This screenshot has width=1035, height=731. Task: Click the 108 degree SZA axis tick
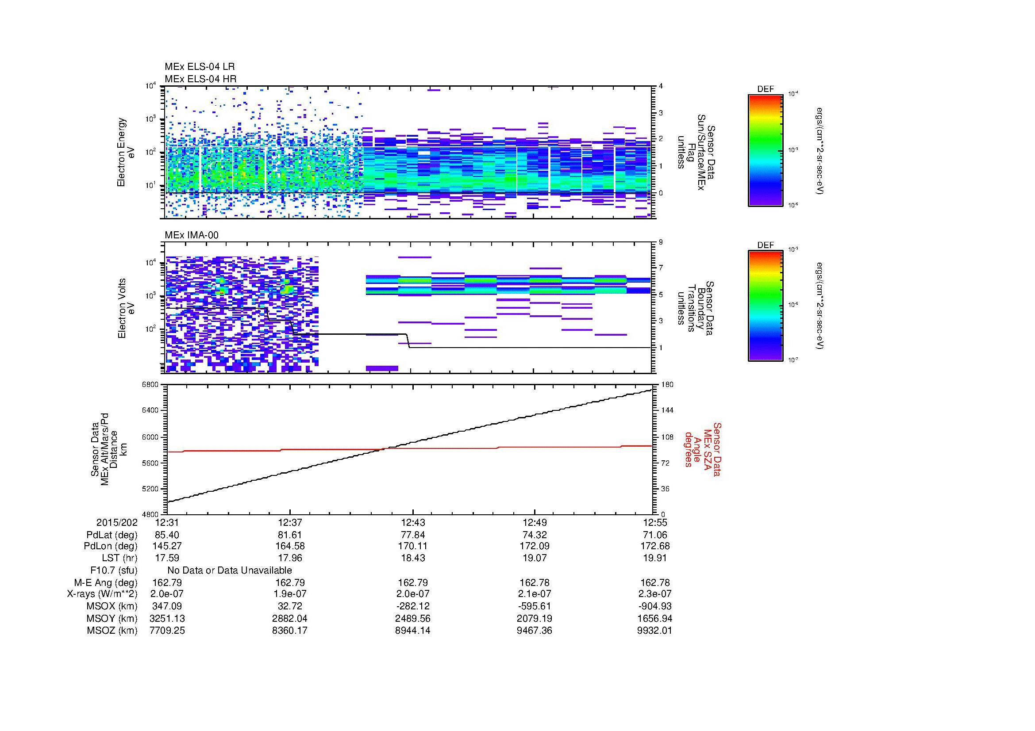point(667,437)
